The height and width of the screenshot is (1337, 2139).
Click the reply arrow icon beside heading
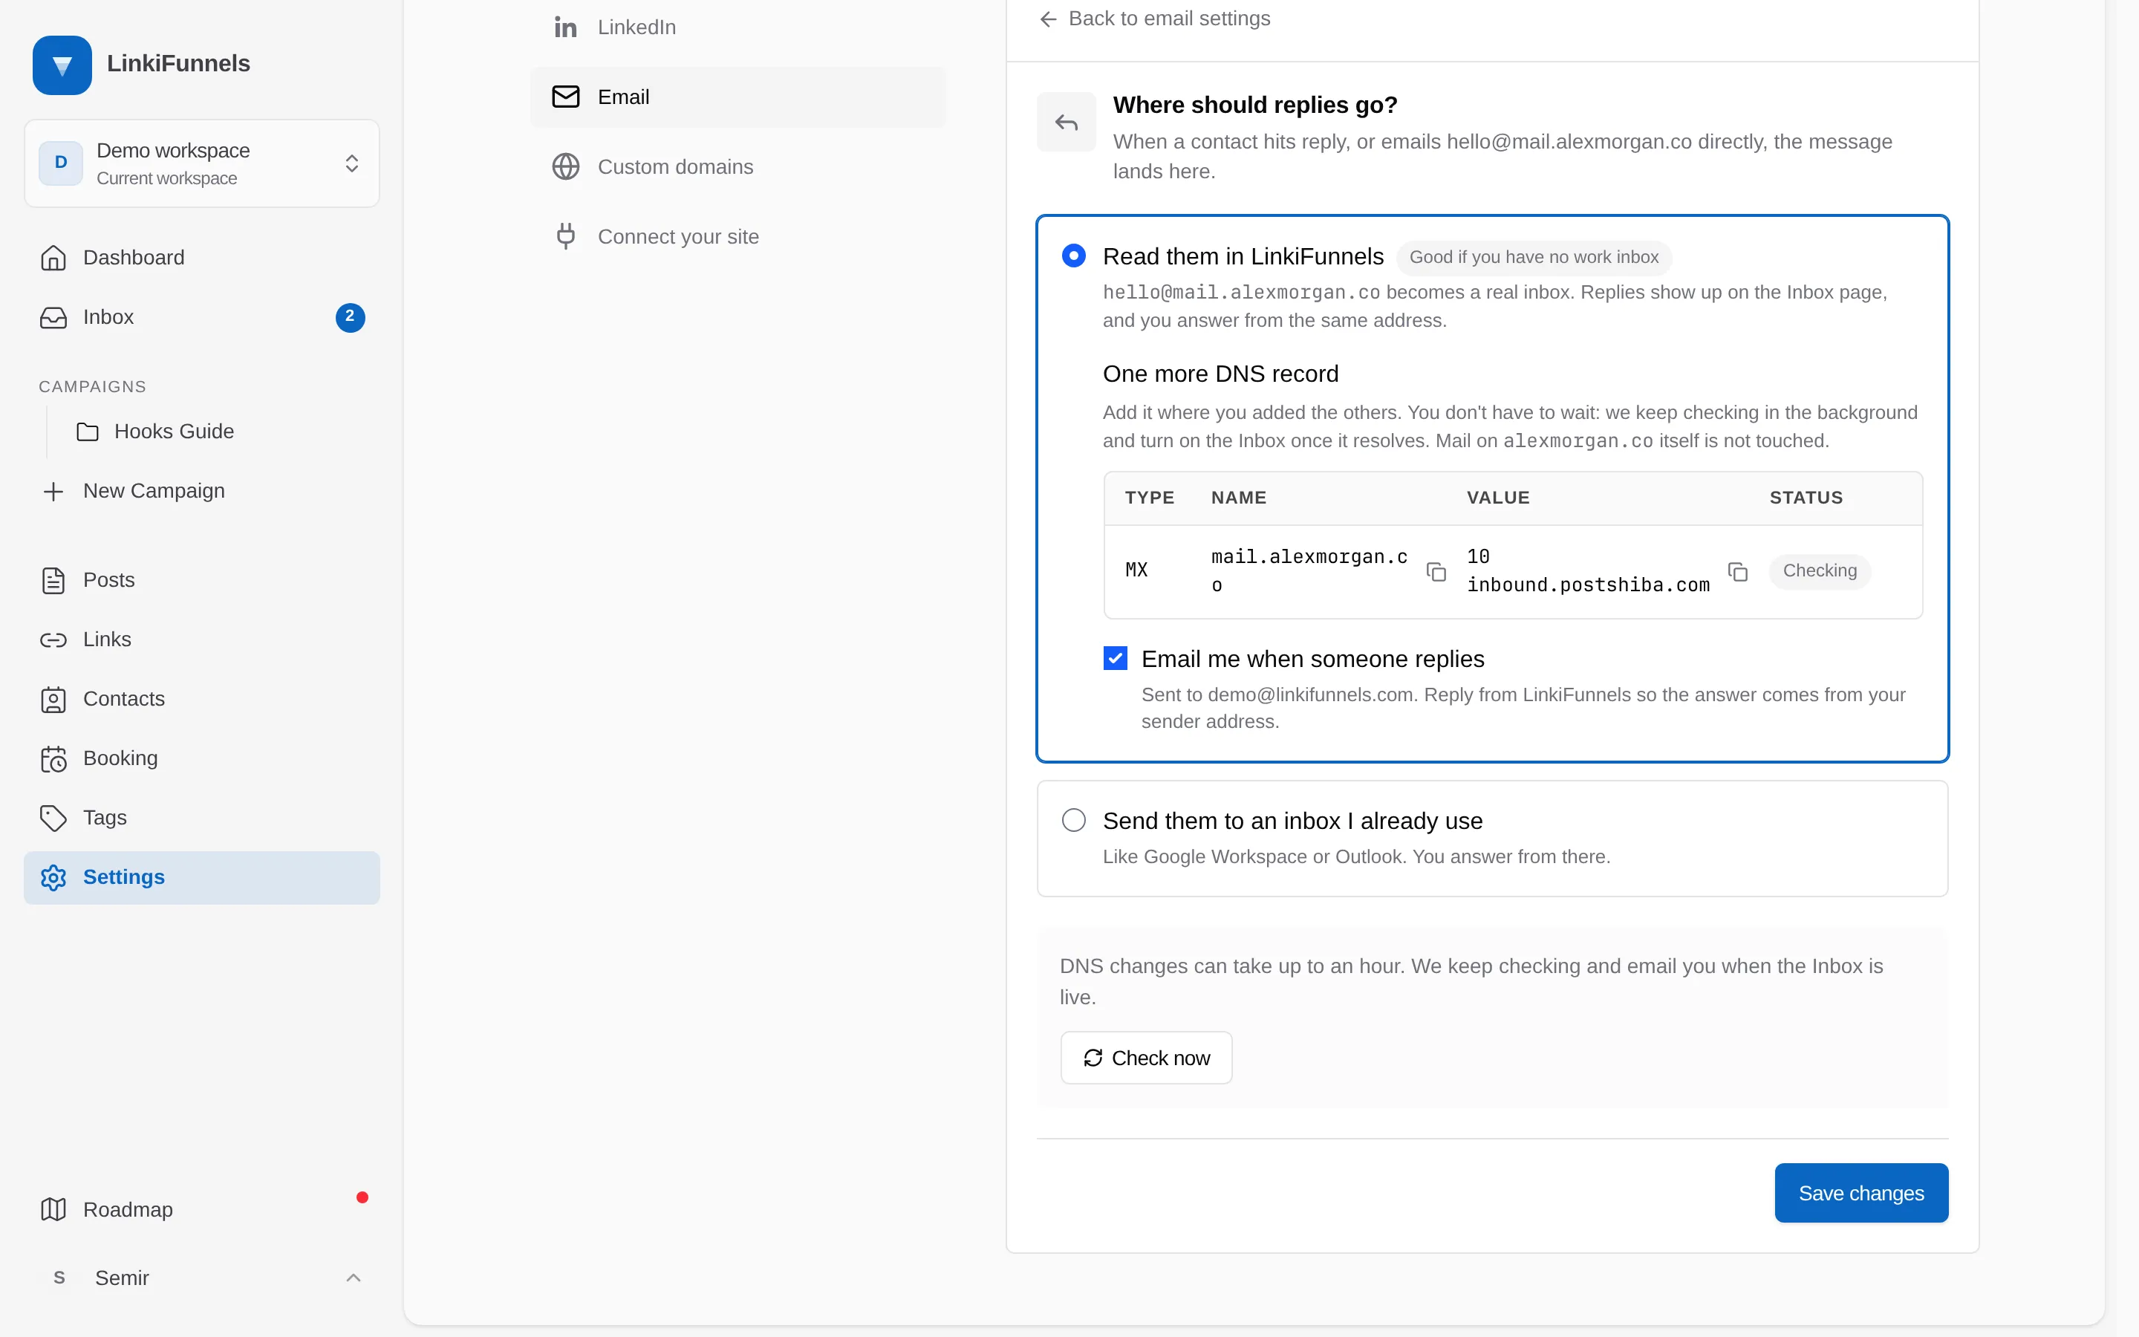(1066, 122)
